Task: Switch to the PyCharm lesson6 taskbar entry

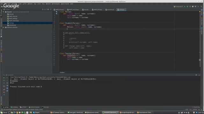Action: [110, 113]
